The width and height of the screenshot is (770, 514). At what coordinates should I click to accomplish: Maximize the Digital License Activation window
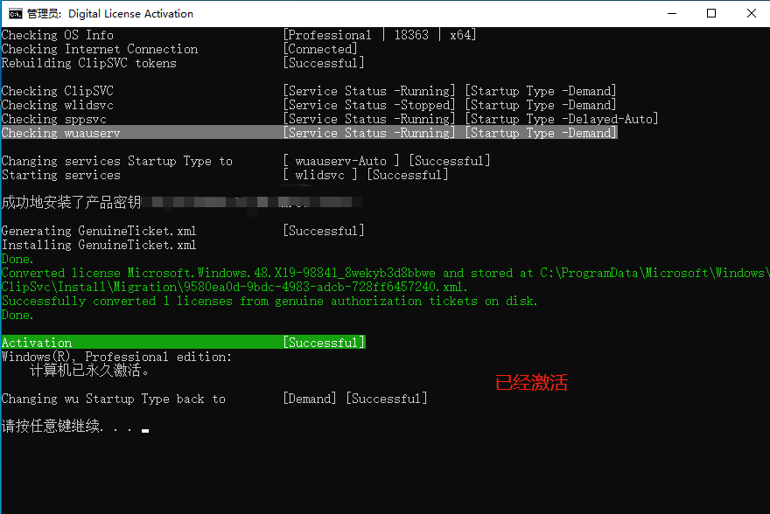click(x=711, y=14)
